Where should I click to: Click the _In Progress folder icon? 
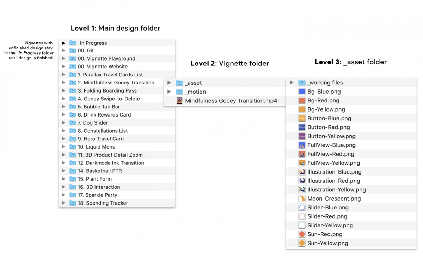click(x=72, y=43)
